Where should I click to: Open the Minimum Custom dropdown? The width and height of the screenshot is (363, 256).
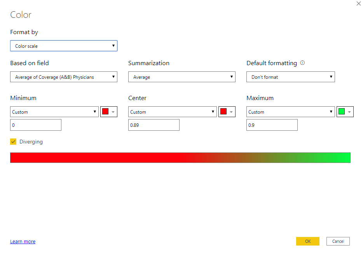[54, 112]
